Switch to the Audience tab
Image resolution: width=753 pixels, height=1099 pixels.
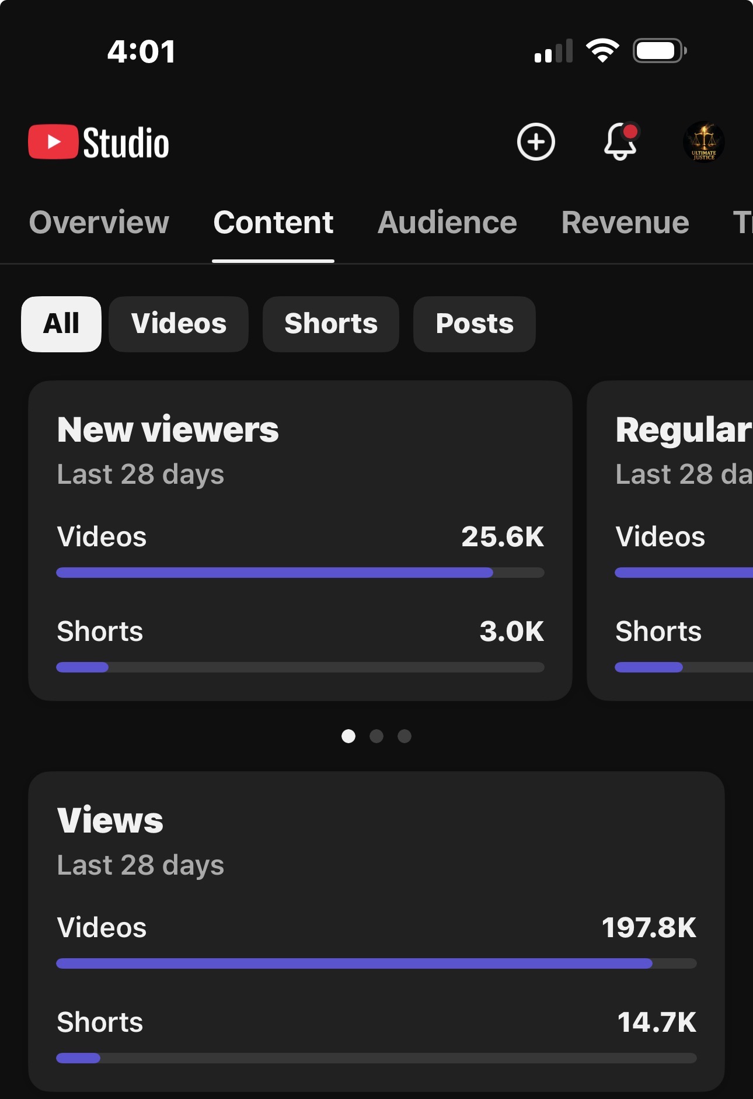click(x=447, y=223)
